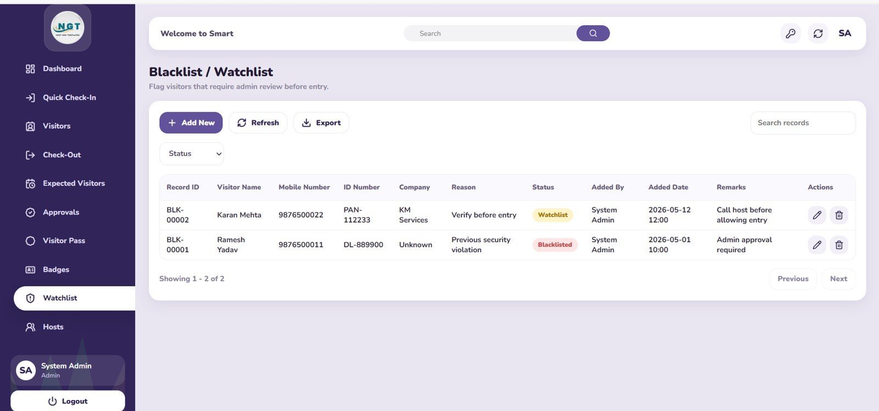Click the purple search magnifier button
The height and width of the screenshot is (411, 879).
(593, 34)
